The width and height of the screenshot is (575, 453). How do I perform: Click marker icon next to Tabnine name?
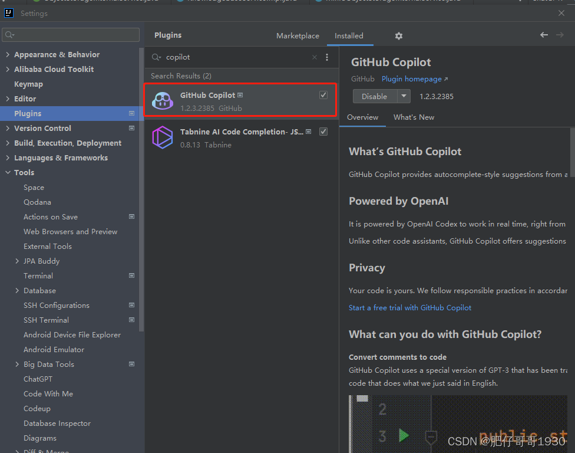(x=308, y=132)
